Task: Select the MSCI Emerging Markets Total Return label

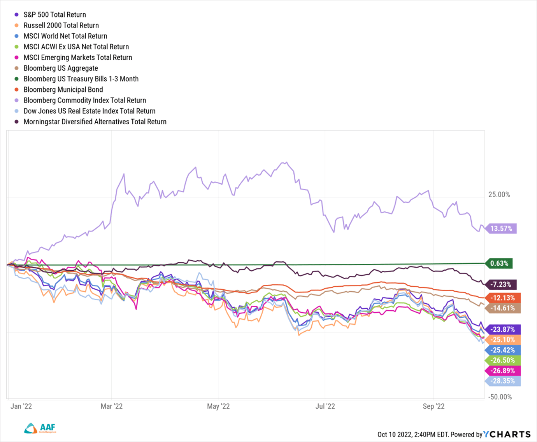Action: (78, 57)
